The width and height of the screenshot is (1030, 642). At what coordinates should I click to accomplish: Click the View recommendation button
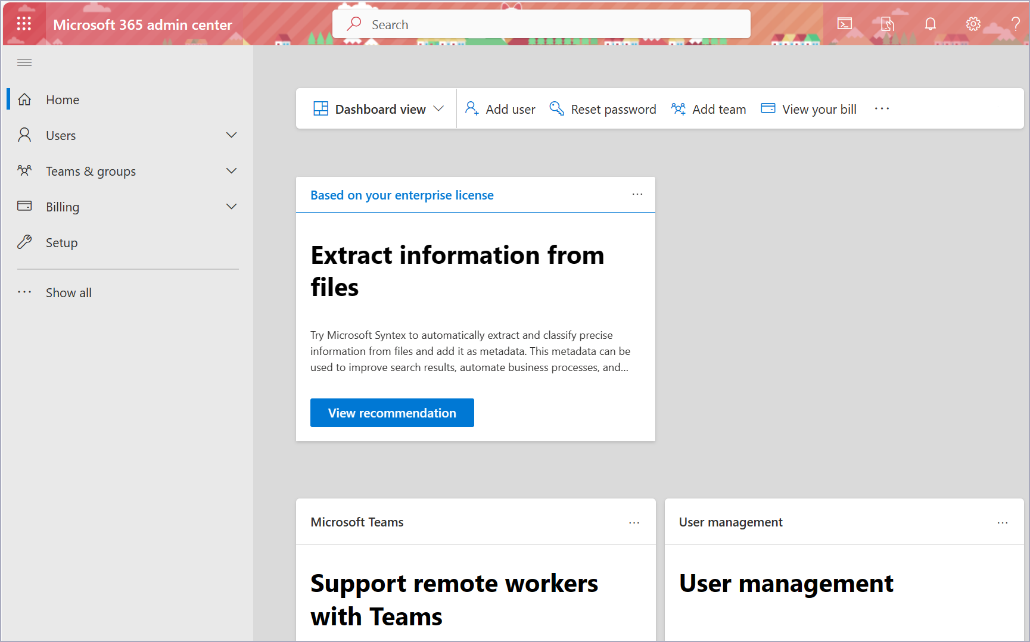point(392,413)
